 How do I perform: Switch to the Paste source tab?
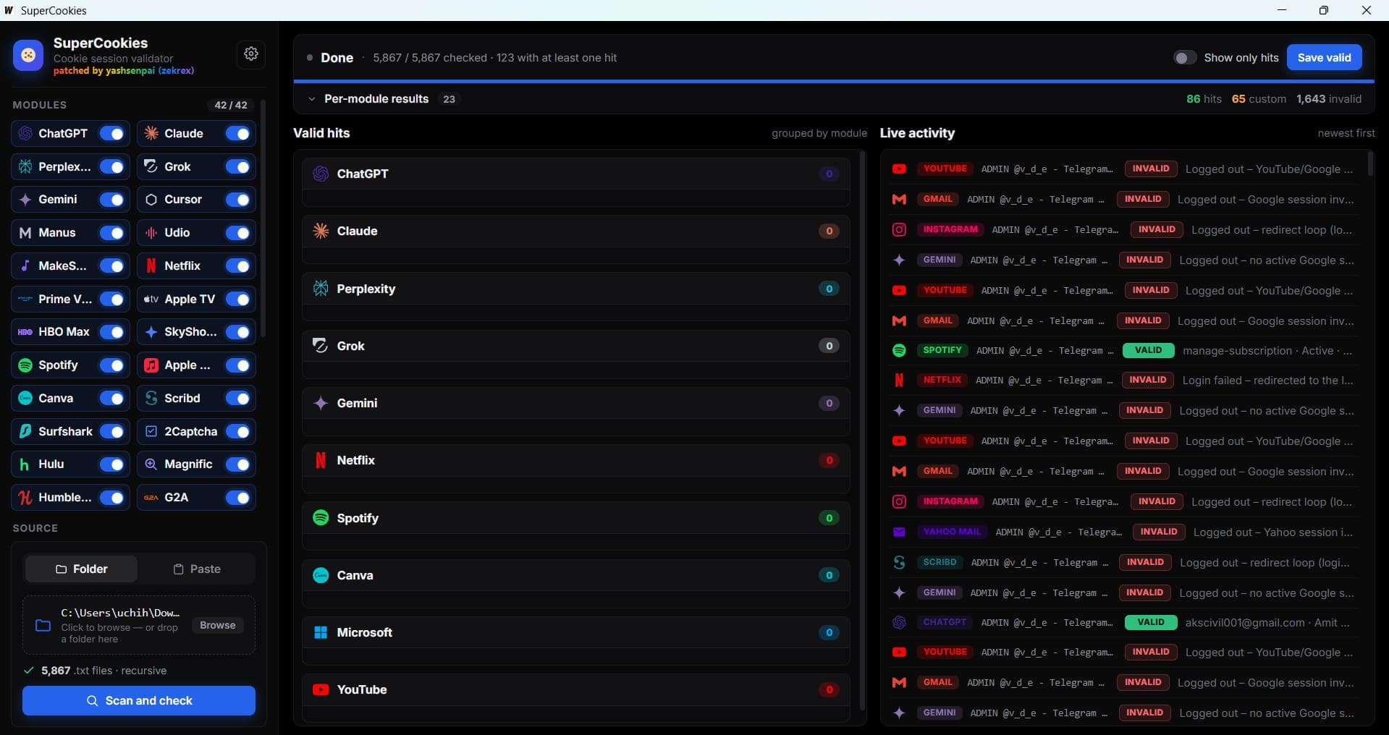[197, 569]
